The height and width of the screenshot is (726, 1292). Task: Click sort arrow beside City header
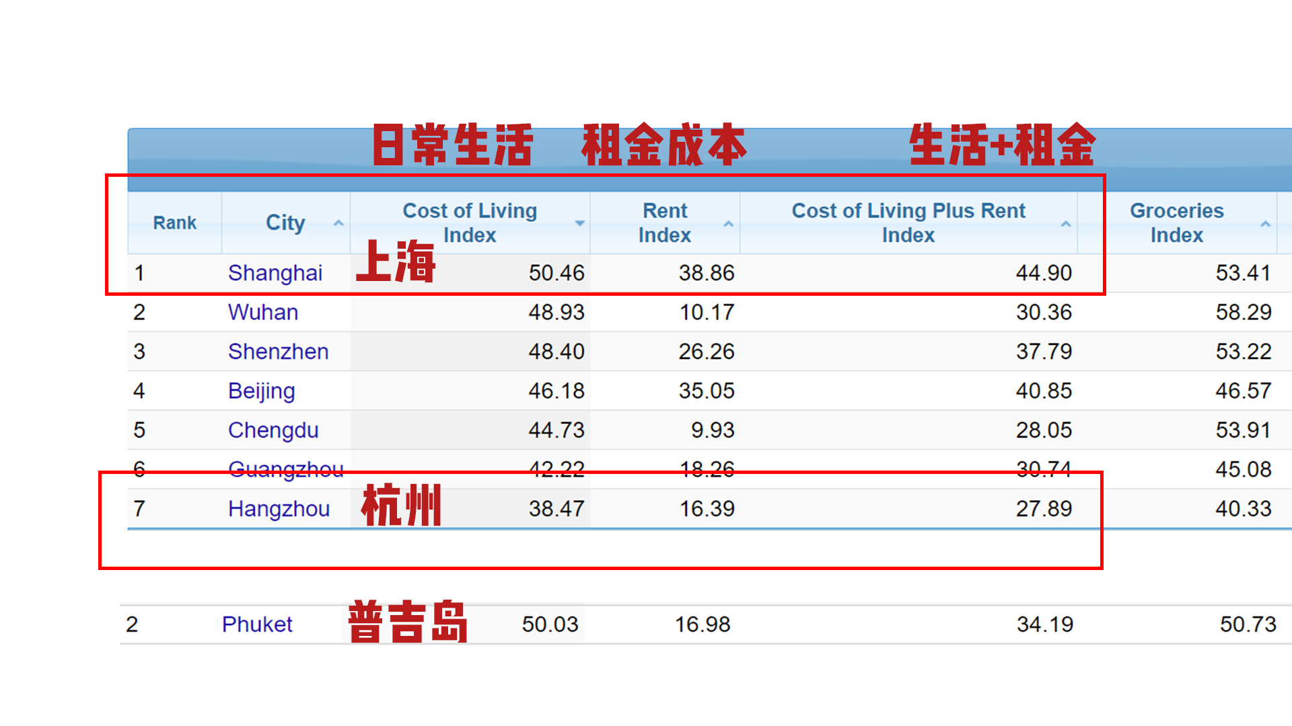(x=338, y=223)
